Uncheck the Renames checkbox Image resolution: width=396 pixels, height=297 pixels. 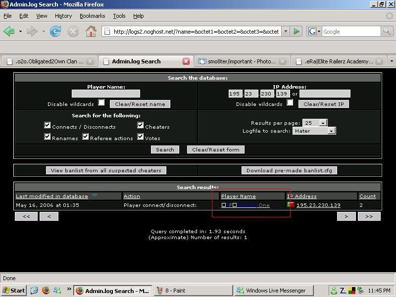(x=47, y=137)
